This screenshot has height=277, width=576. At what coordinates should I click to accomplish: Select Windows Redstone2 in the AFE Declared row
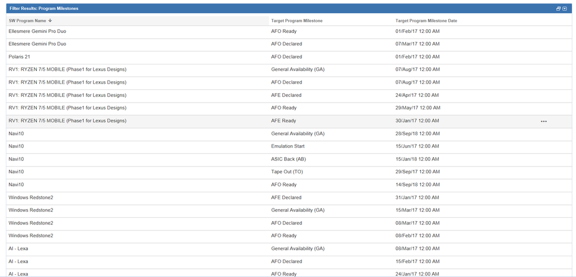(x=31, y=198)
